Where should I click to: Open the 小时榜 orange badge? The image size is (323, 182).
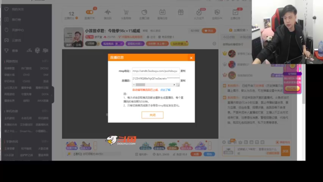pyautogui.click(x=157, y=44)
